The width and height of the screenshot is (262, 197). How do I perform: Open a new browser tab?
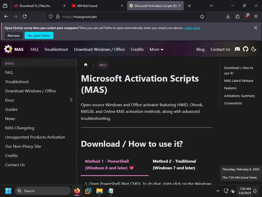[189, 6]
